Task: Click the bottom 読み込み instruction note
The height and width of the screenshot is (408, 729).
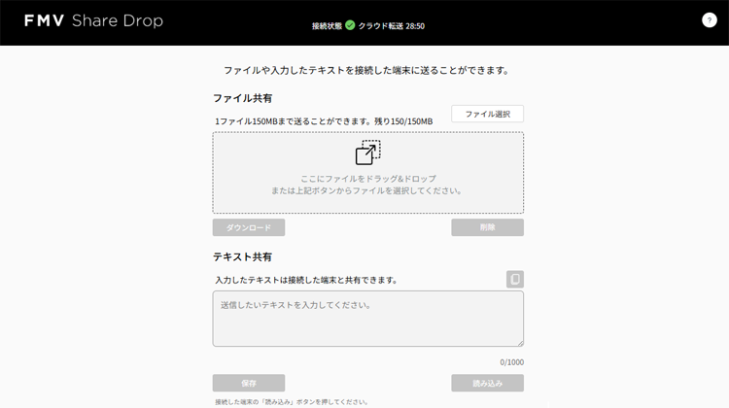Action: click(x=292, y=402)
